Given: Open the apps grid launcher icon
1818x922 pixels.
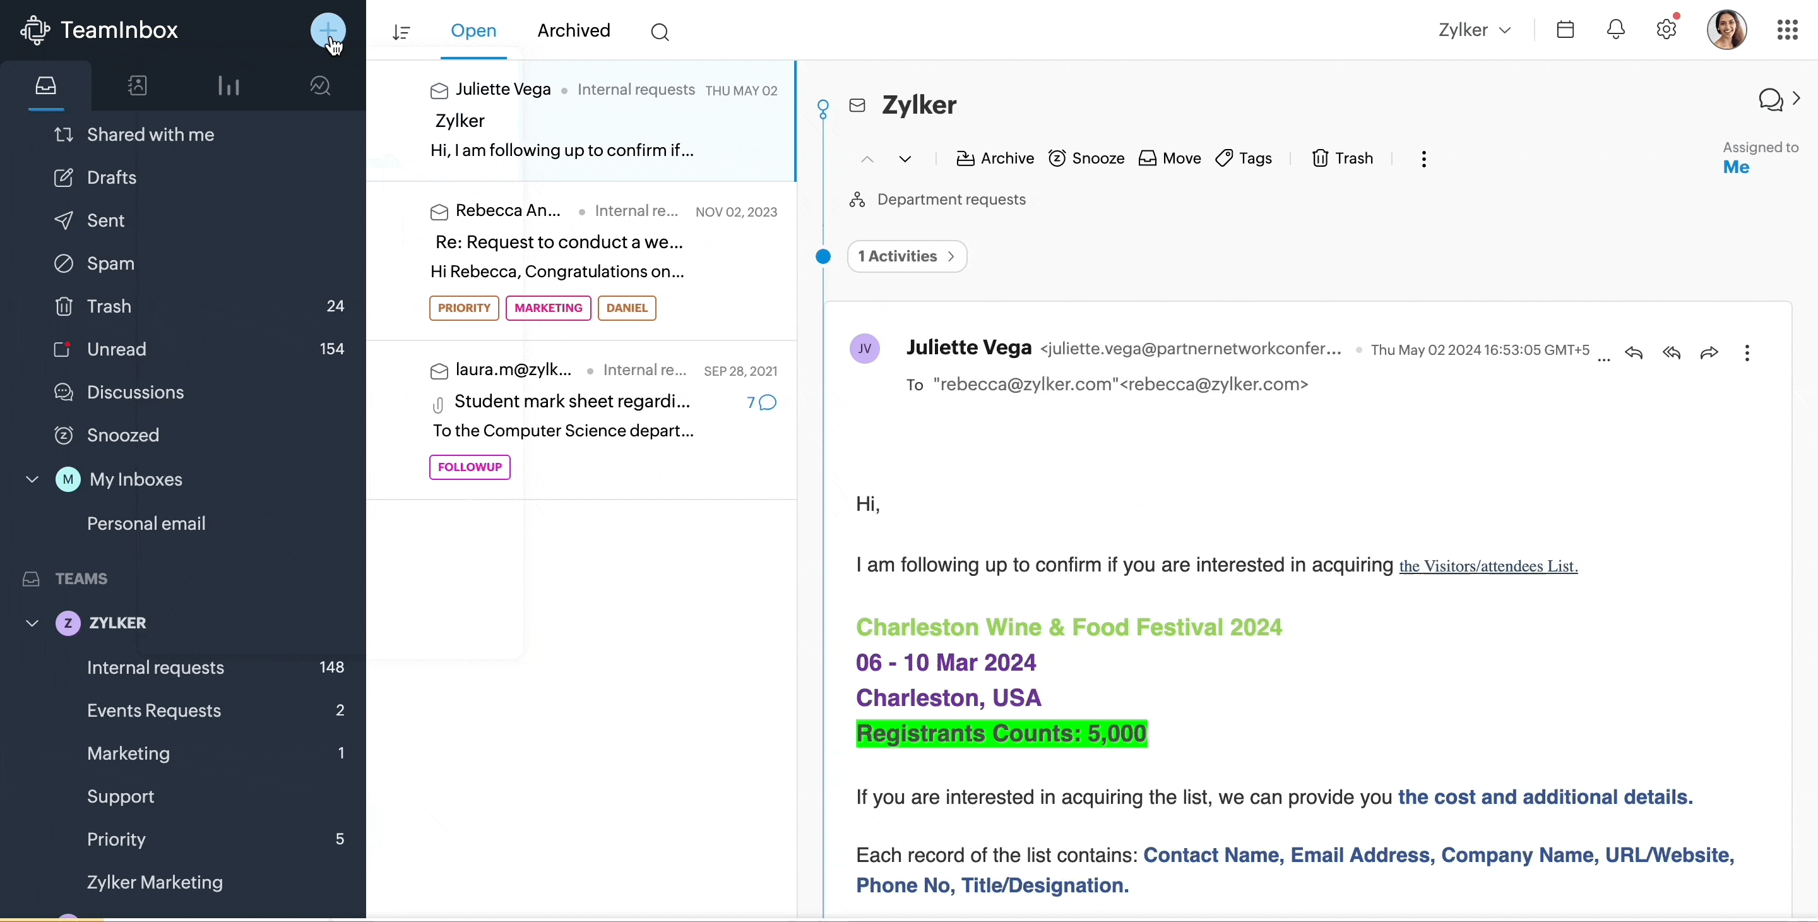Looking at the screenshot, I should [x=1787, y=30].
